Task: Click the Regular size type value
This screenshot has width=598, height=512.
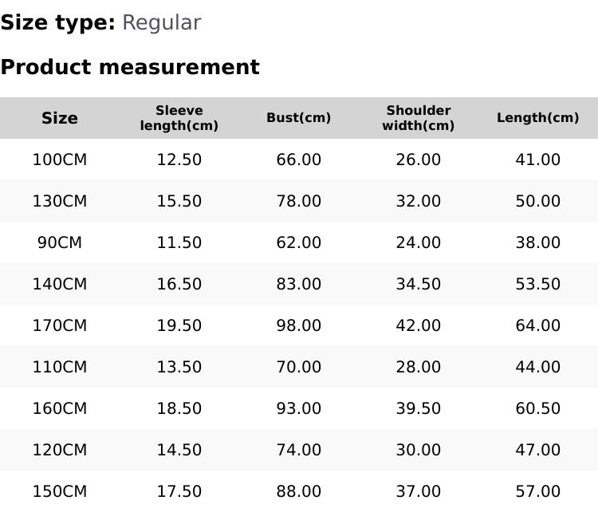Action: [161, 22]
